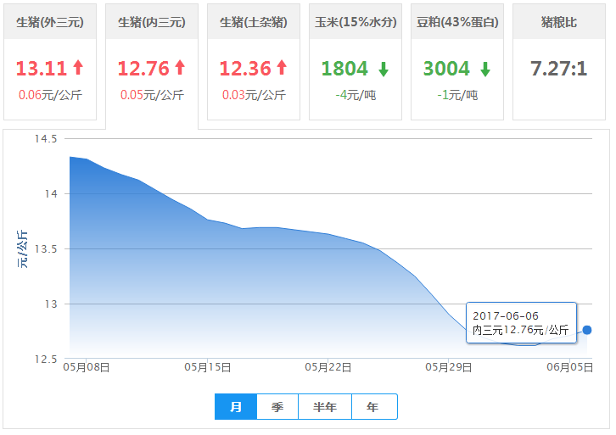Click the 7.27:1 ratio value
The height and width of the screenshot is (435, 616).
tap(559, 69)
